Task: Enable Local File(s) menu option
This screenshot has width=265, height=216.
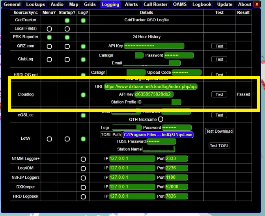Action: pyautogui.click(x=49, y=29)
